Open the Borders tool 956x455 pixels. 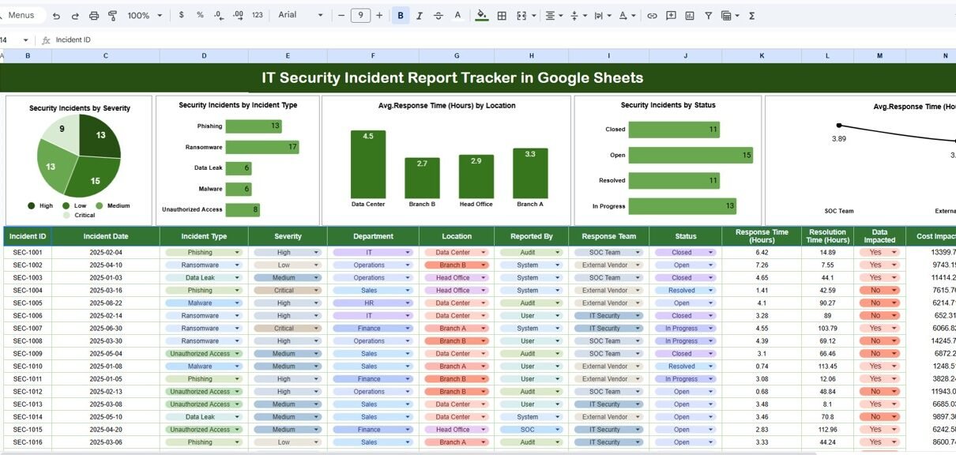pyautogui.click(x=501, y=16)
